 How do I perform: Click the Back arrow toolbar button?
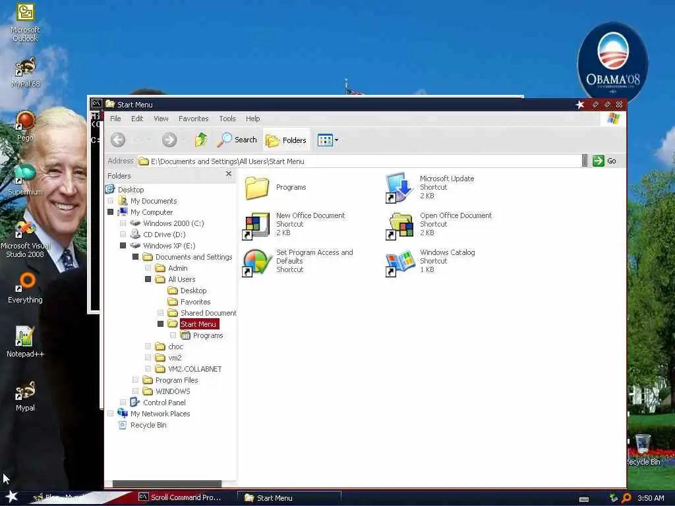[x=118, y=140]
